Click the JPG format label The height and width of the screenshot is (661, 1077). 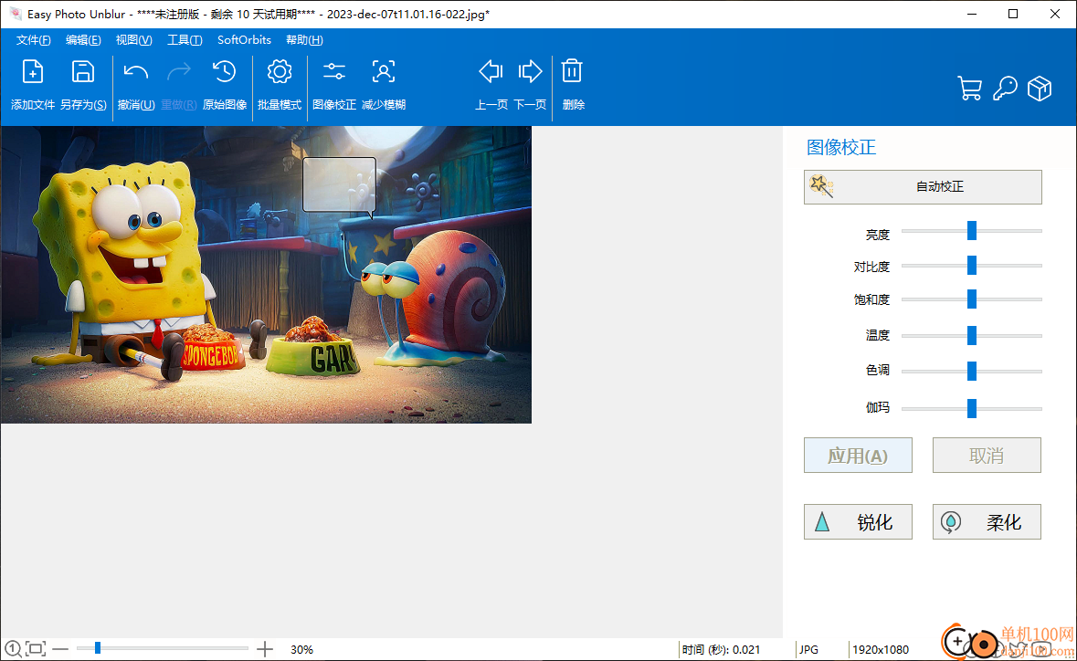808,649
